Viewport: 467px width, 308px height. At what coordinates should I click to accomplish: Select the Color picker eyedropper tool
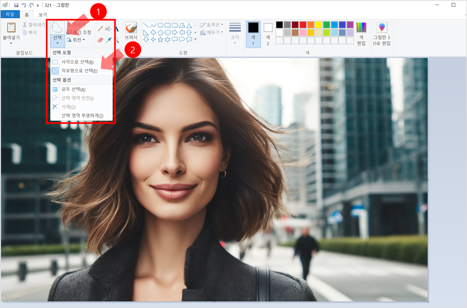(x=109, y=40)
